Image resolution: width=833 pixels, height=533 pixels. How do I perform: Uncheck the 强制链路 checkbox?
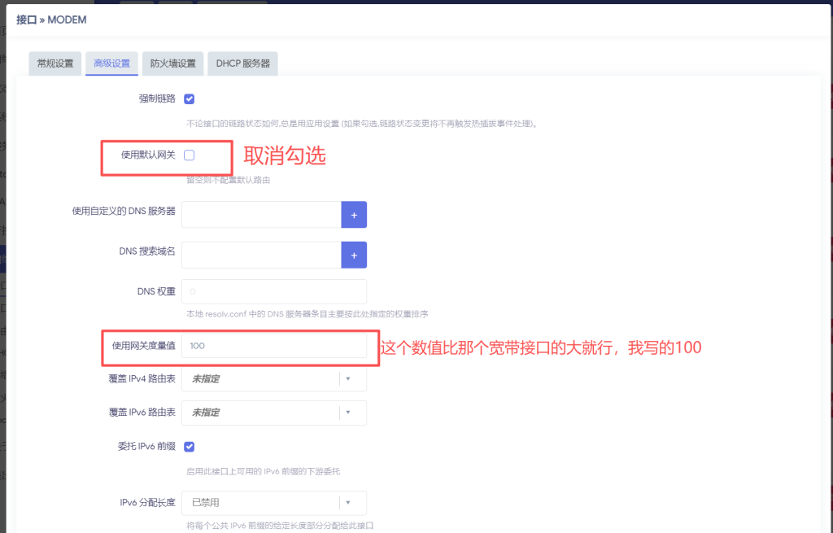[190, 99]
